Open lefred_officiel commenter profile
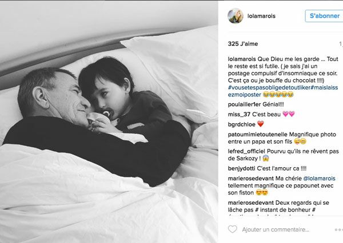 [246, 151]
